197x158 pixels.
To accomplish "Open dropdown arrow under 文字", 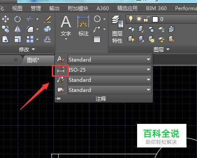I will tap(66, 39).
